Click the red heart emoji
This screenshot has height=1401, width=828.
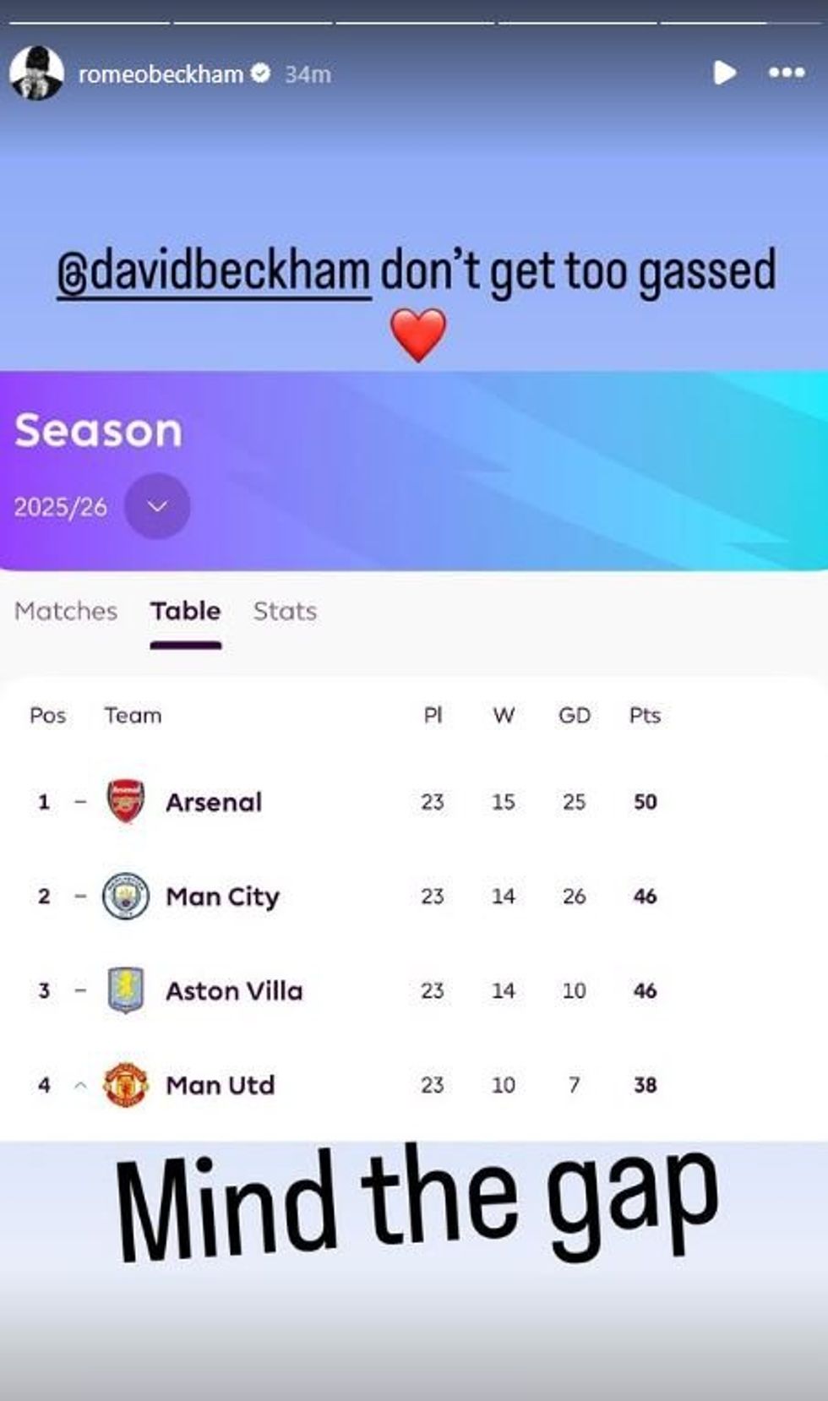pos(418,335)
